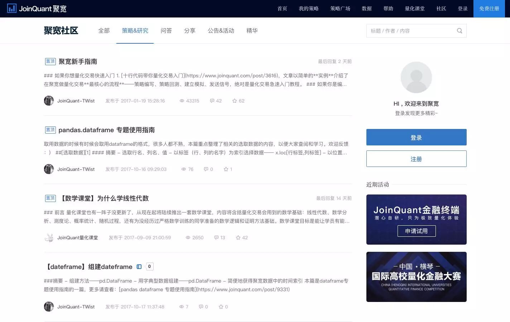Image resolution: width=510 pixels, height=322 pixels.
Task: Click the search magnifier icon
Action: pyautogui.click(x=460, y=31)
